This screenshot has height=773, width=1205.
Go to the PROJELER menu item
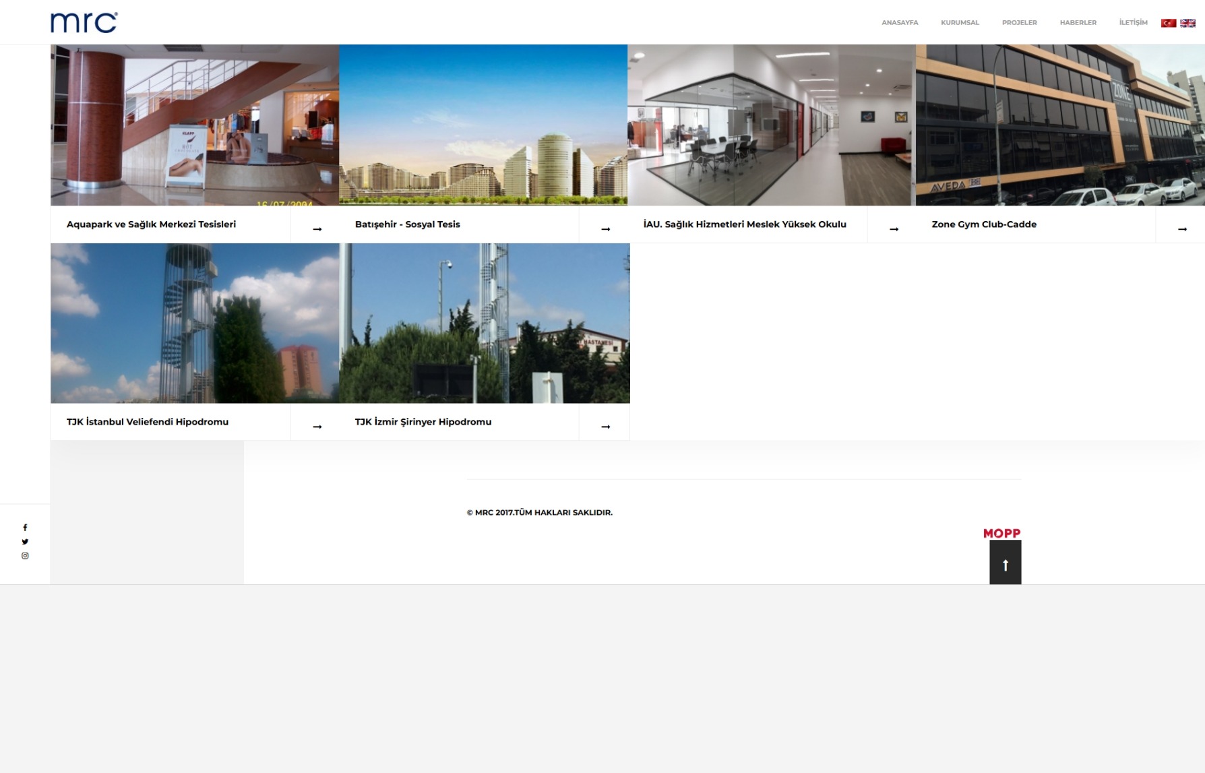(x=1019, y=23)
